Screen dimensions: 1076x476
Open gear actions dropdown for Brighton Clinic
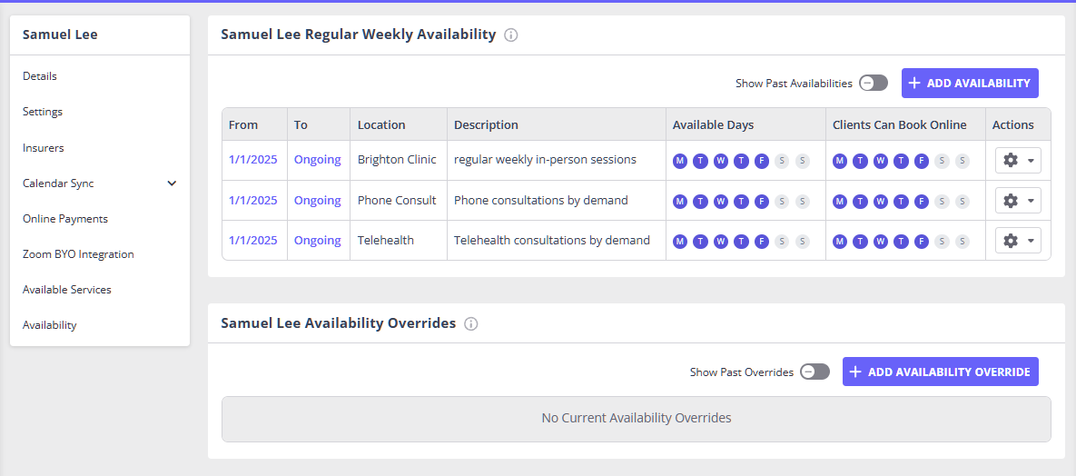1018,161
